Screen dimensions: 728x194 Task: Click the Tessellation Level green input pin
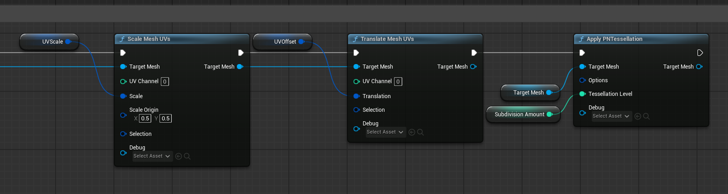[582, 94]
